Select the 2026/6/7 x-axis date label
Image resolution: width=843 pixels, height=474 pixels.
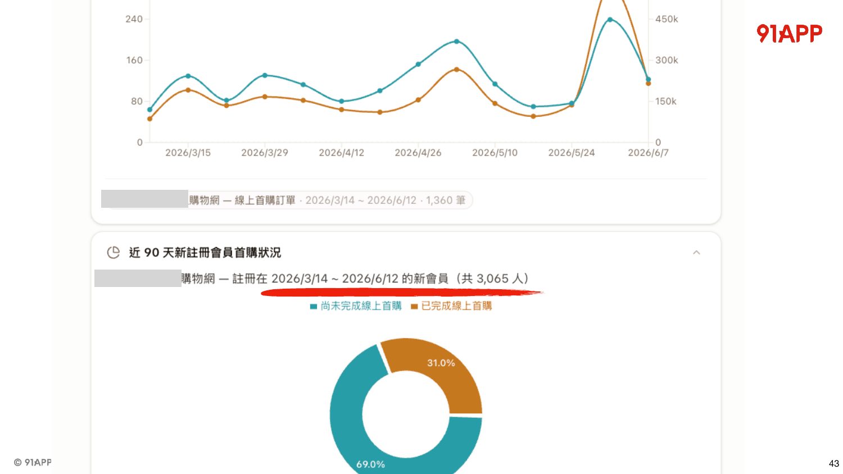pos(648,153)
